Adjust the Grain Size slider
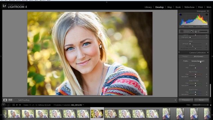This screenshot has height=120, width=213. [196, 46]
